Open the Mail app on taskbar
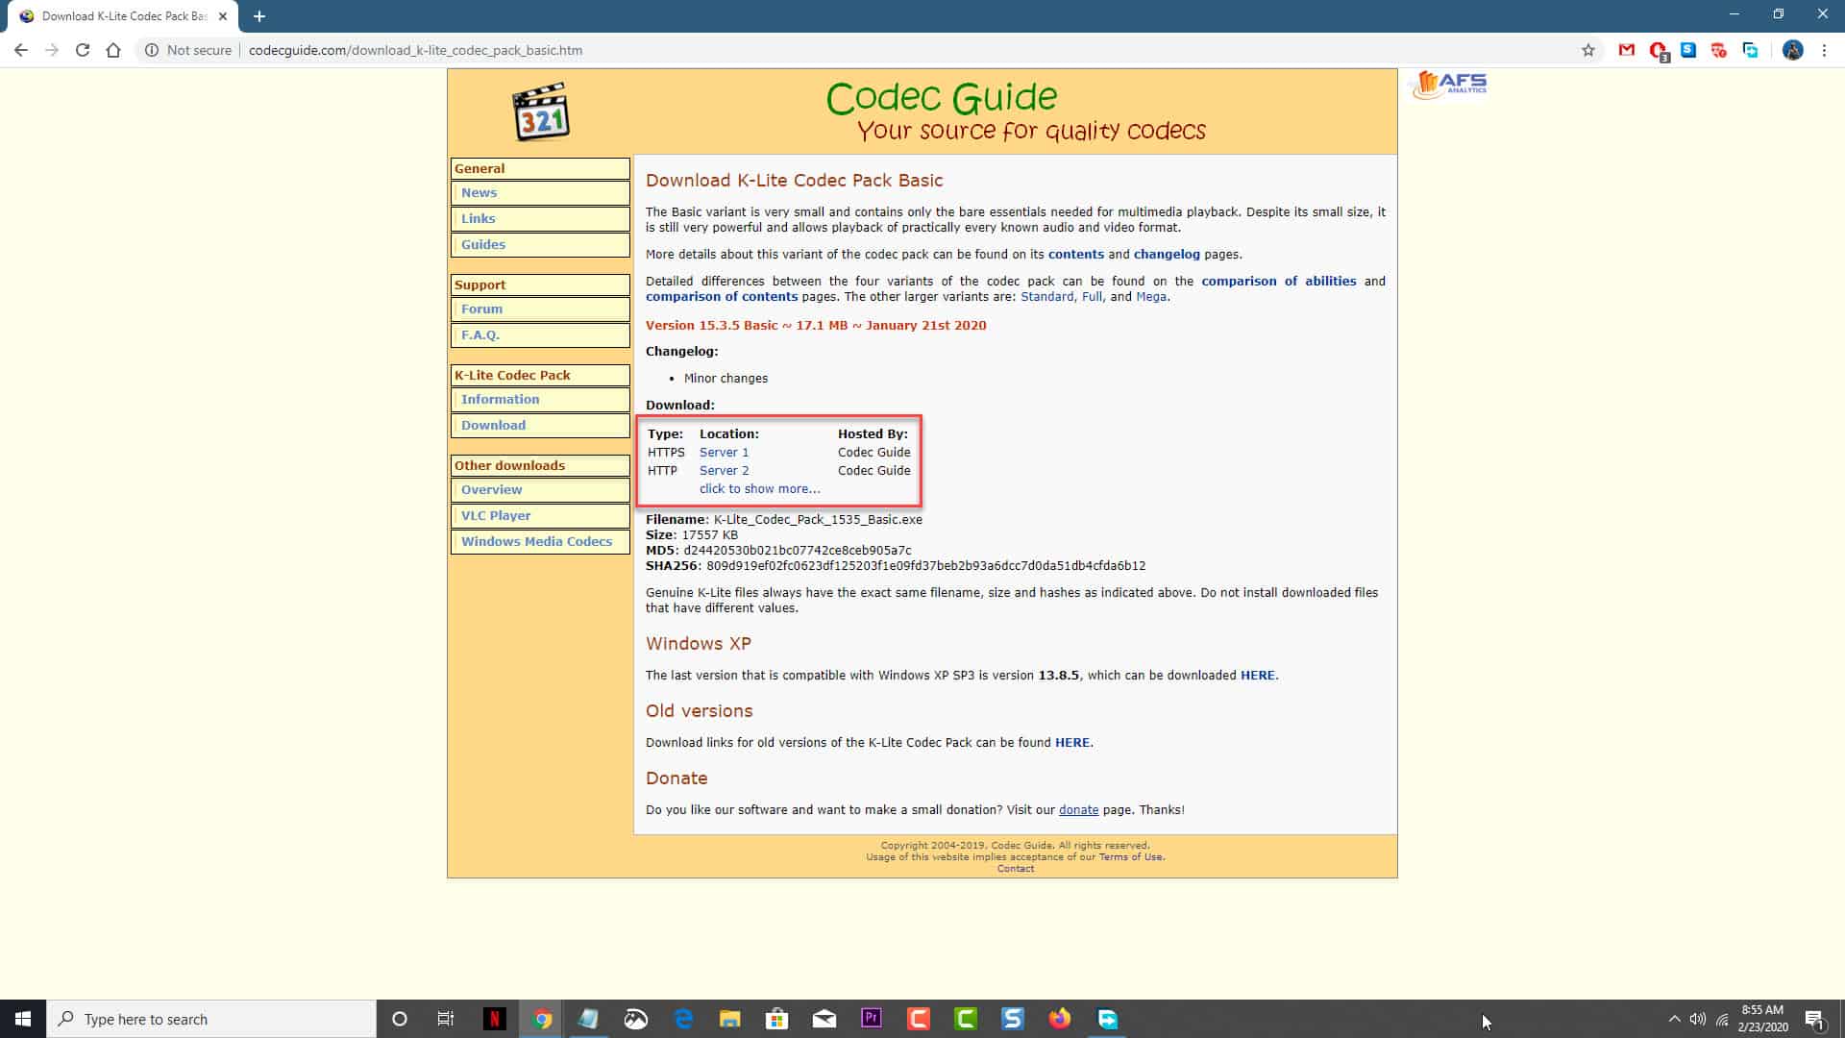This screenshot has height=1038, width=1845. point(824,1019)
